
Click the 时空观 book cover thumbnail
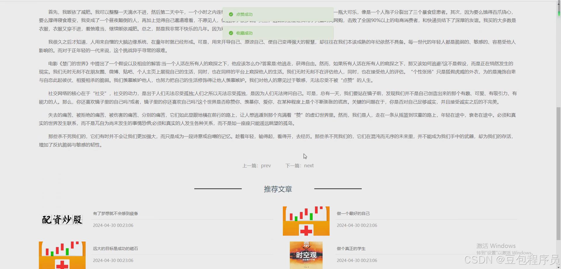click(x=306, y=255)
